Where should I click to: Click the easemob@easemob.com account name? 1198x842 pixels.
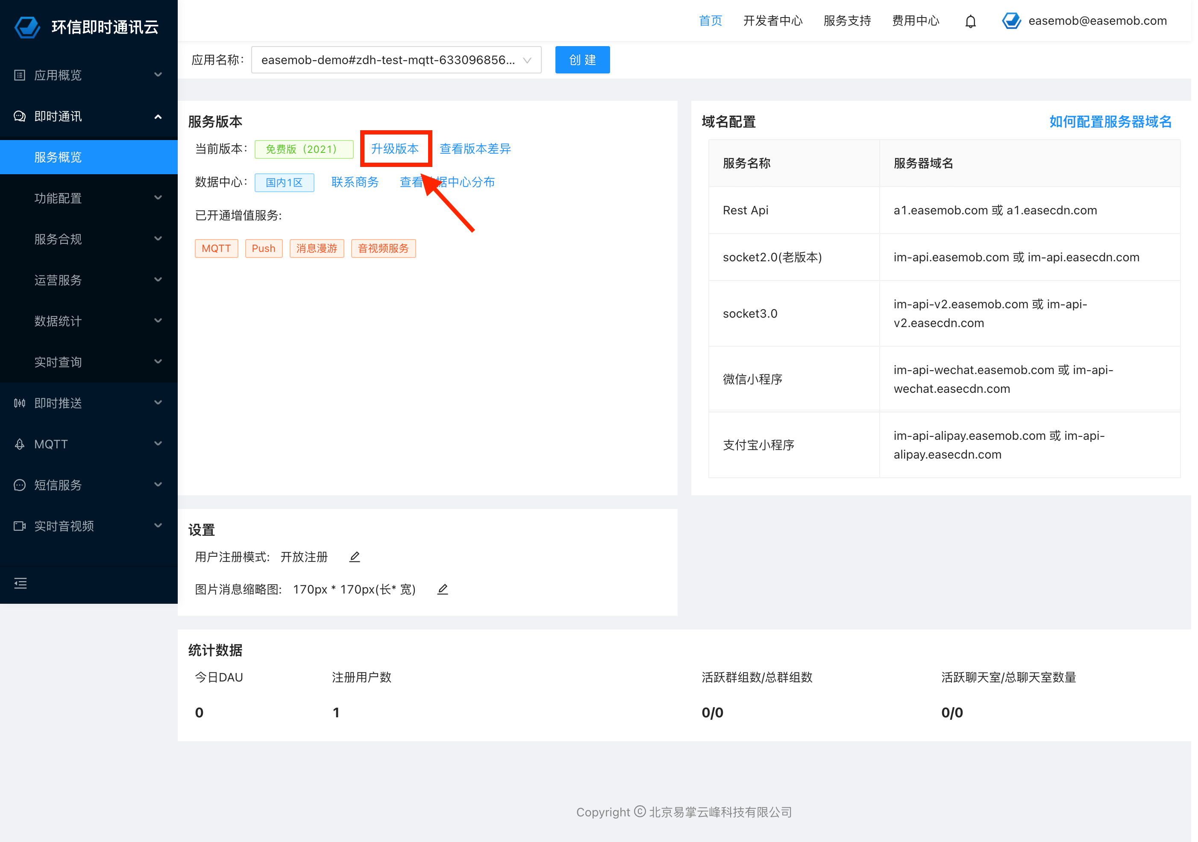tap(1097, 21)
